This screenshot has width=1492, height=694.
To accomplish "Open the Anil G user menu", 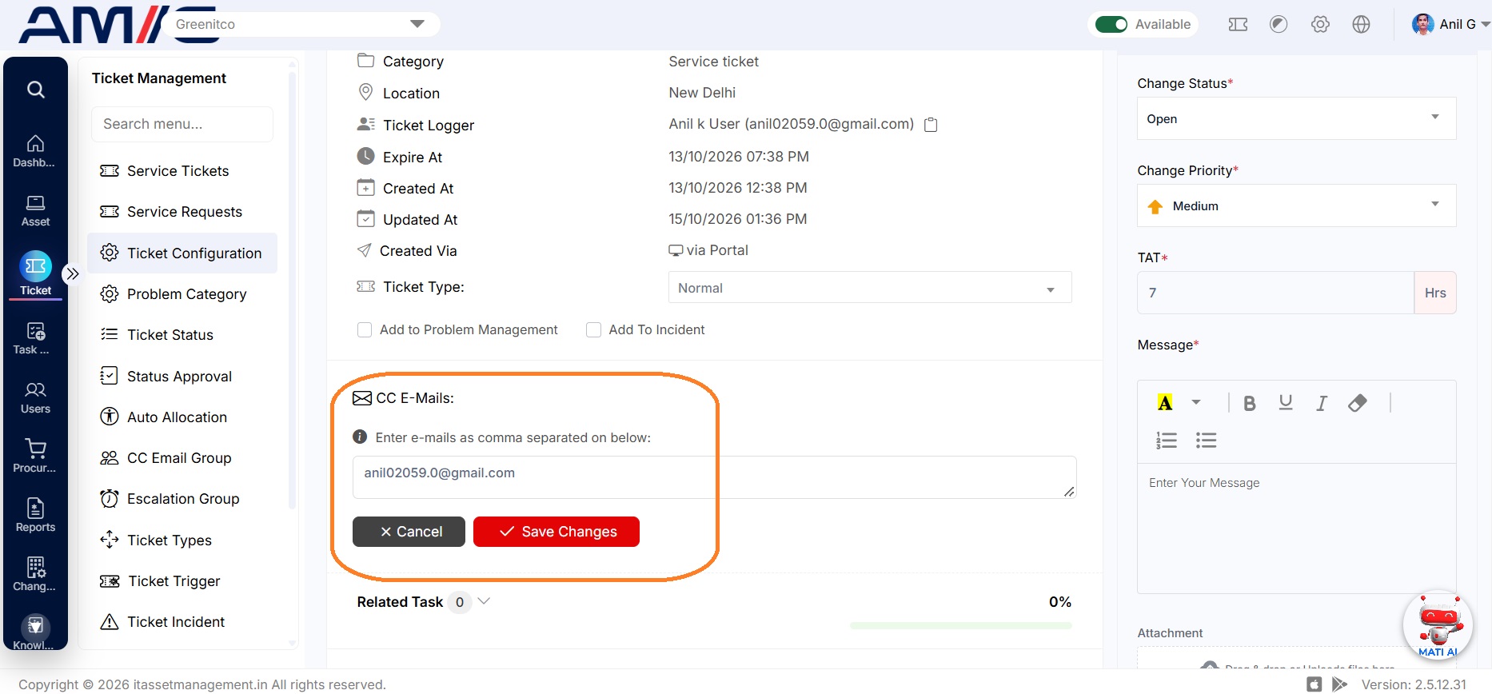I will (1450, 24).
